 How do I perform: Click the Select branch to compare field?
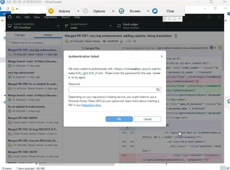34,43
